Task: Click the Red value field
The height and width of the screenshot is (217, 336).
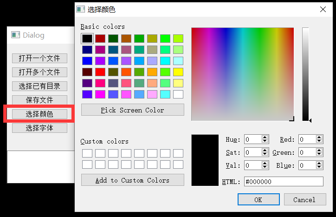Action: click(307, 139)
